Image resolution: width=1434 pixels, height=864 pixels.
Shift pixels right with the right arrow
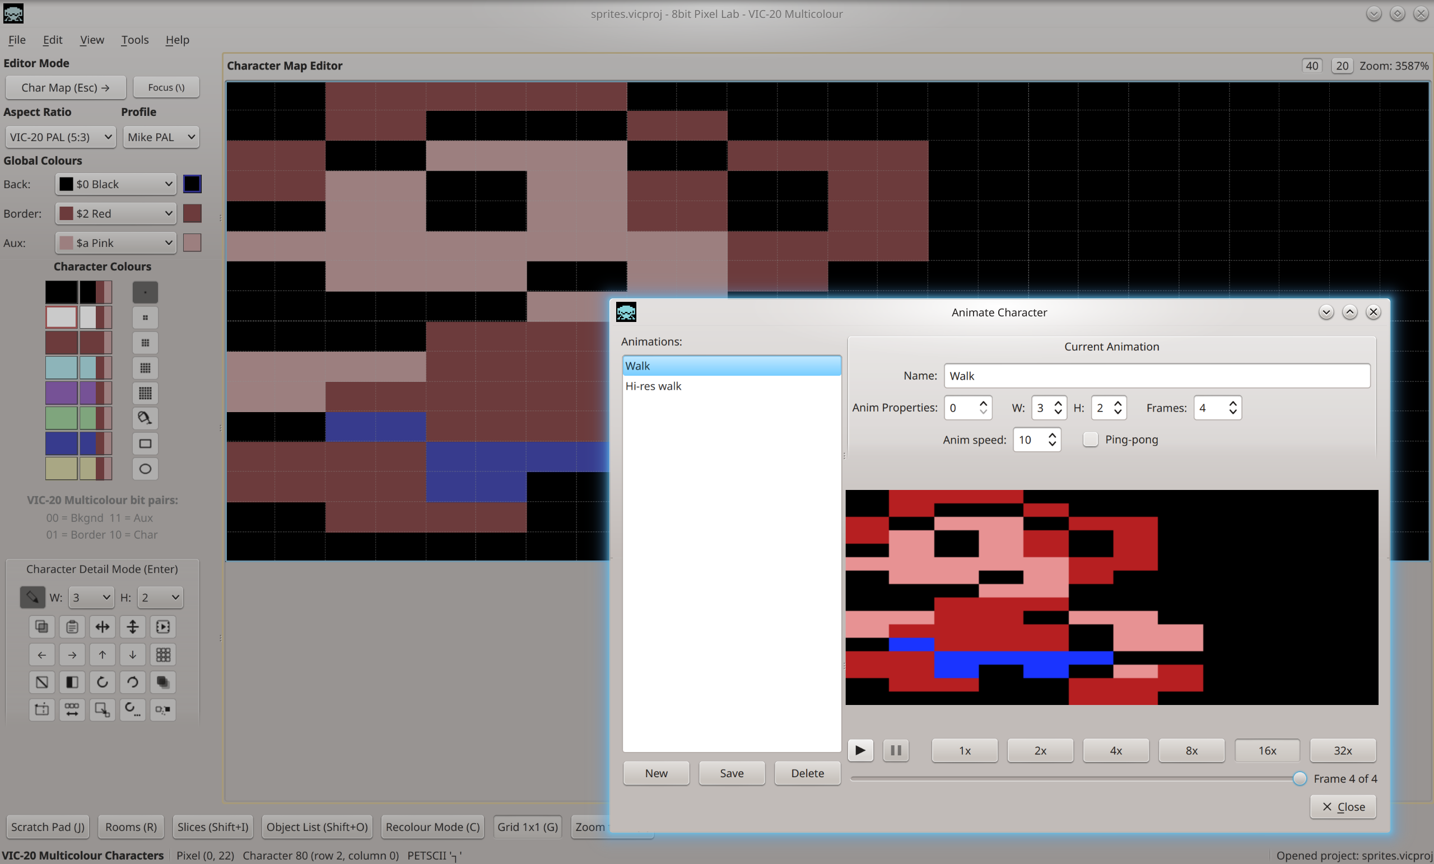[x=72, y=655]
